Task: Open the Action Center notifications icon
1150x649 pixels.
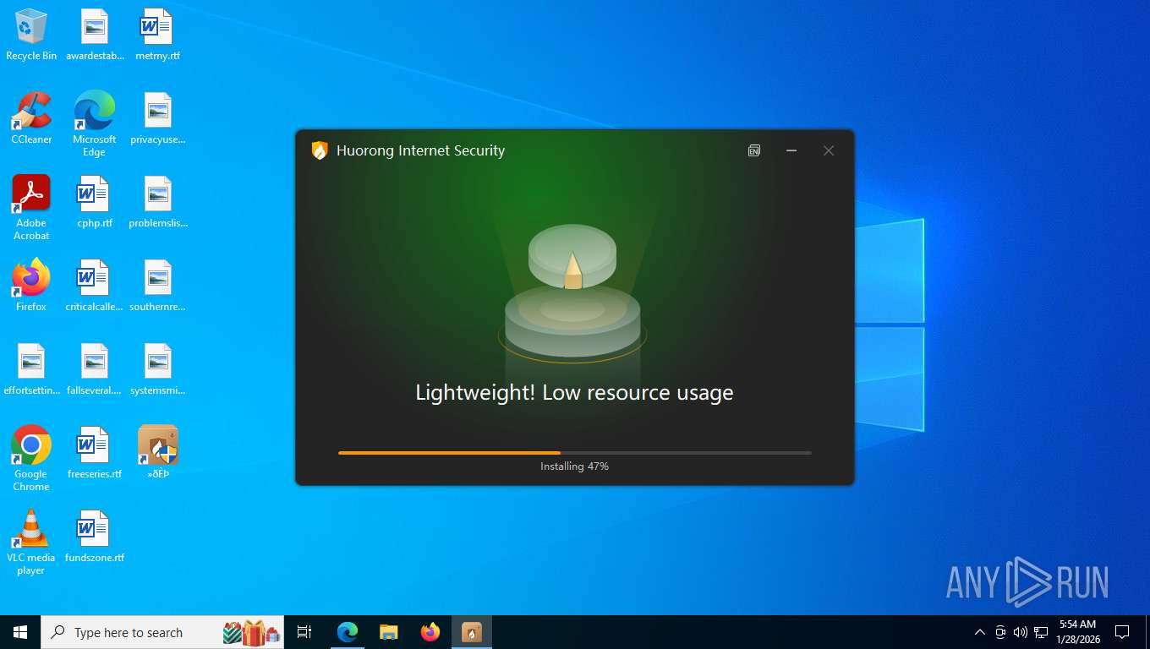Action: point(1122,632)
